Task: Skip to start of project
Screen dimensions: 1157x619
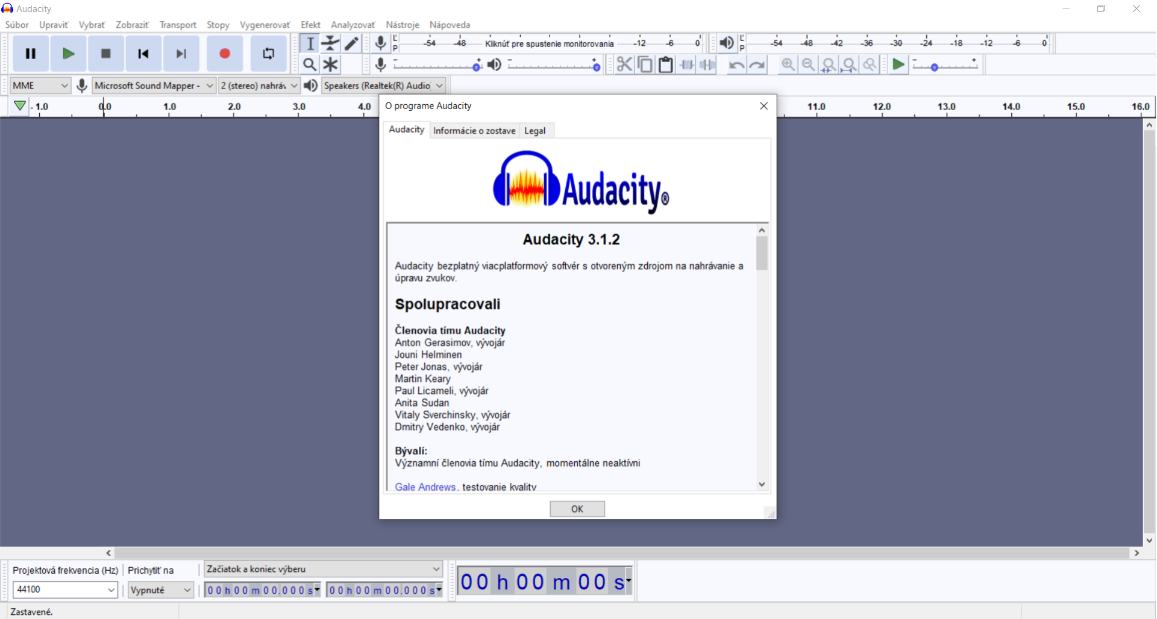Action: (x=143, y=54)
